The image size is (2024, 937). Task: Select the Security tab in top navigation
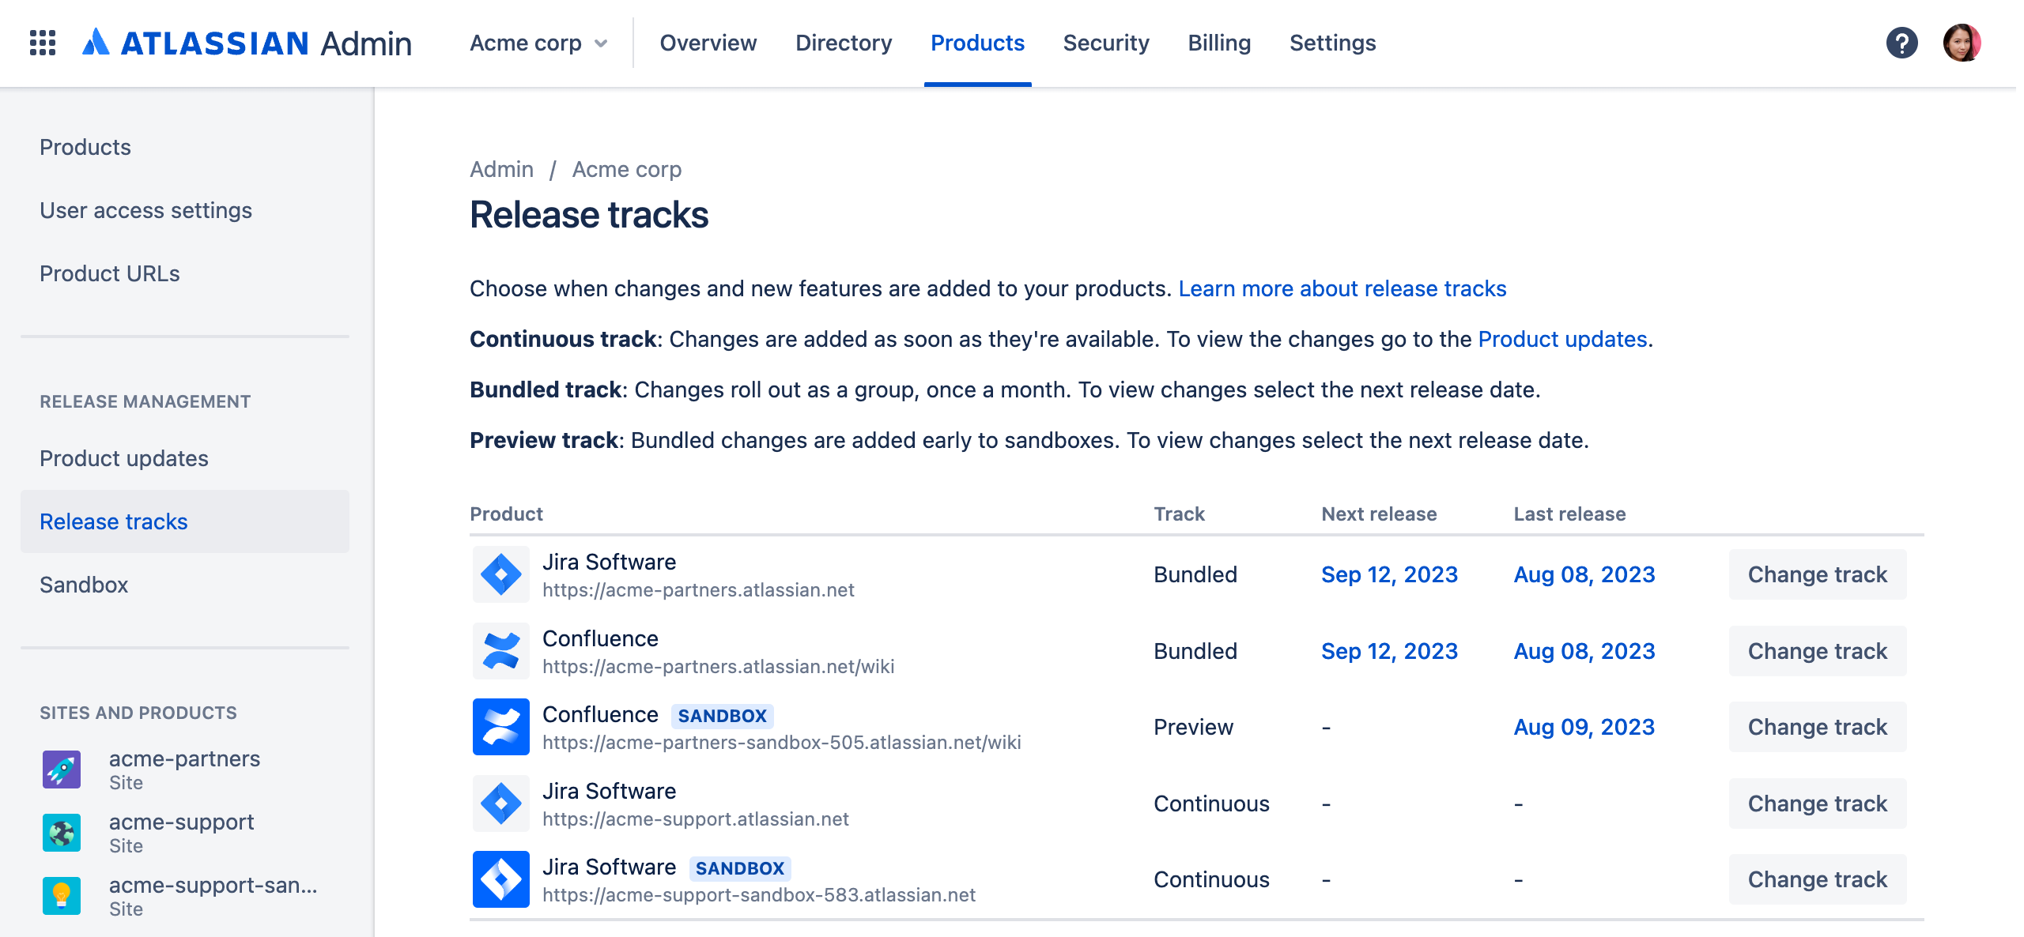point(1106,43)
